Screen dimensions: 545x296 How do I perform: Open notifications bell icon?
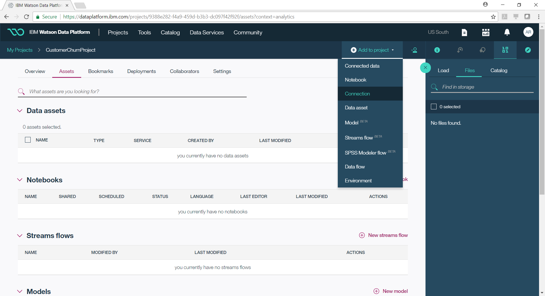(x=507, y=32)
